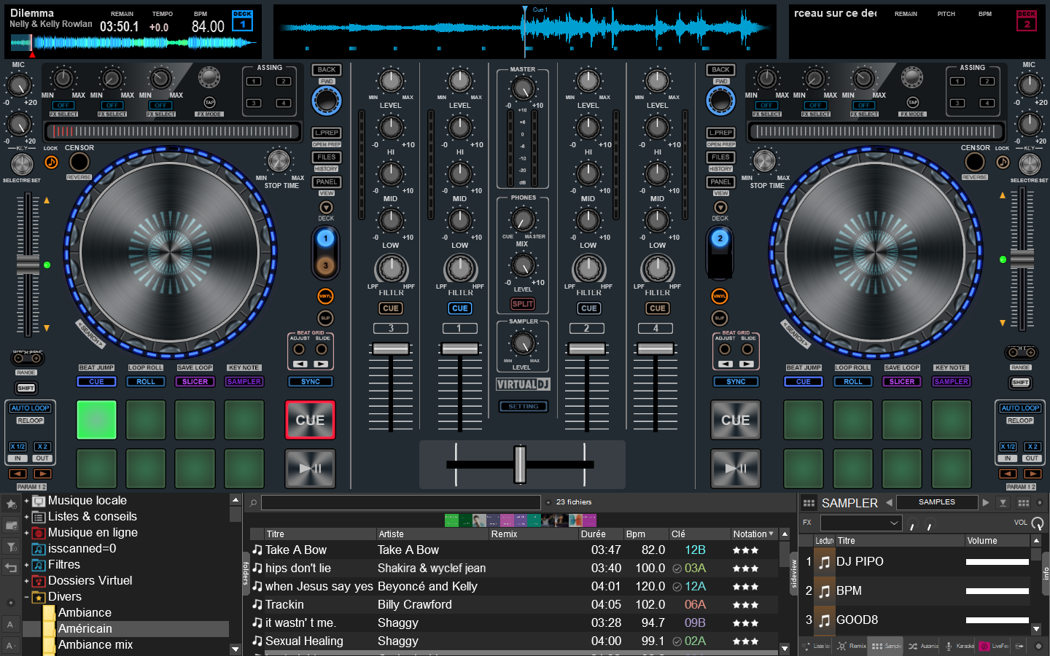
Task: Click the sampler trigger mode icon beside SAMPLES bank
Action: click(1003, 503)
